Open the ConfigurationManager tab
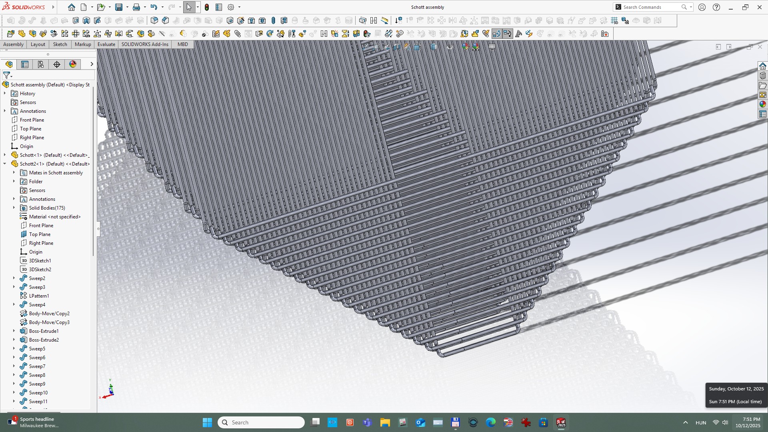Screen dimensions: 768x432 pyautogui.click(x=41, y=64)
